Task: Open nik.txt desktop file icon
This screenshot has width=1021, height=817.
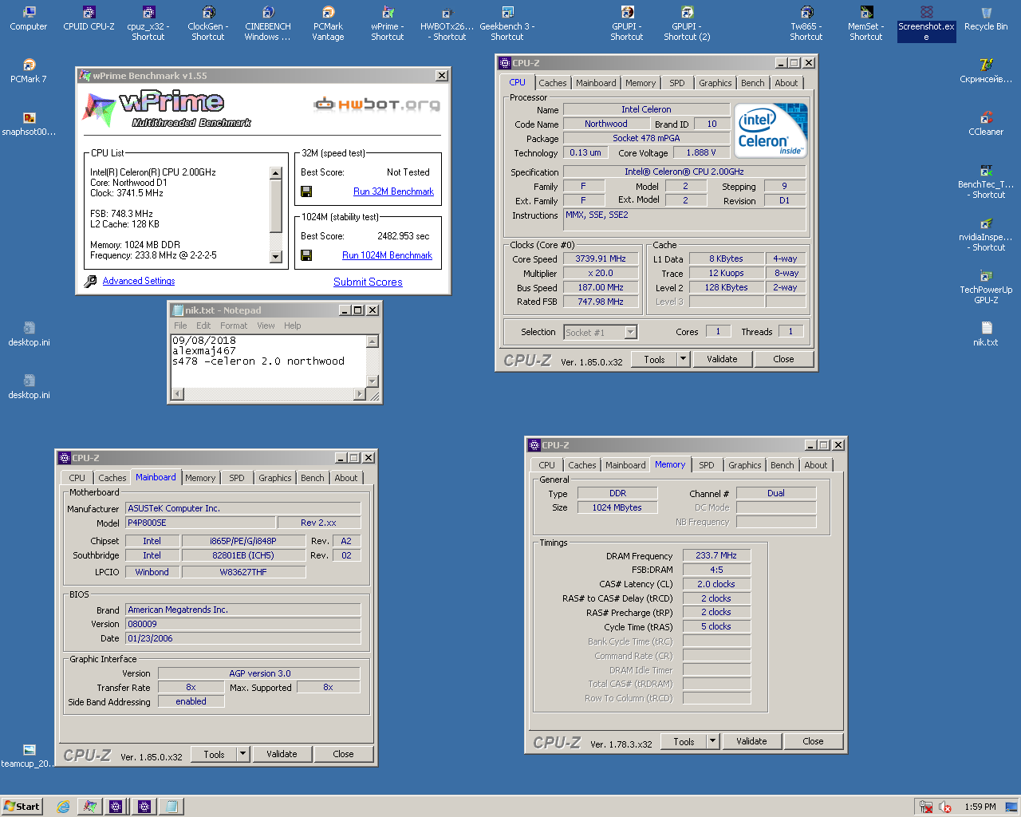Action: (986, 335)
